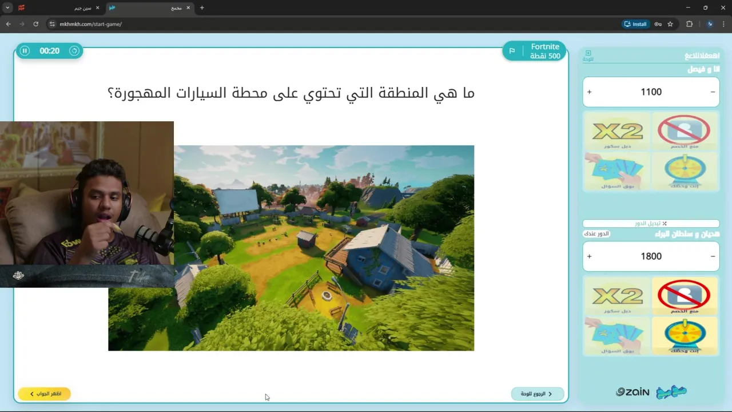Select the active محمح browser tab
This screenshot has width=732, height=412.
[x=150, y=8]
